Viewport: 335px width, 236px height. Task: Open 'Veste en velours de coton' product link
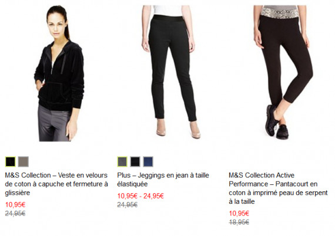(x=56, y=184)
